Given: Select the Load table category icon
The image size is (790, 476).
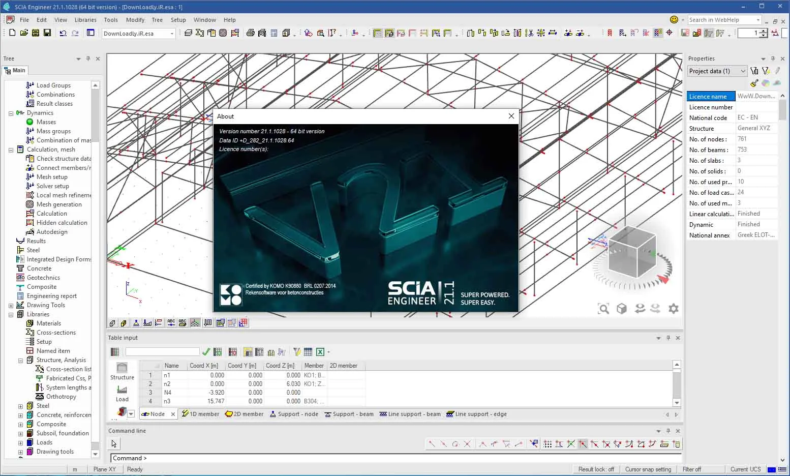Looking at the screenshot, I should click(x=122, y=393).
